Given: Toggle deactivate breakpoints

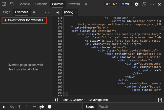Looking at the screenshot, I should 42,107.
